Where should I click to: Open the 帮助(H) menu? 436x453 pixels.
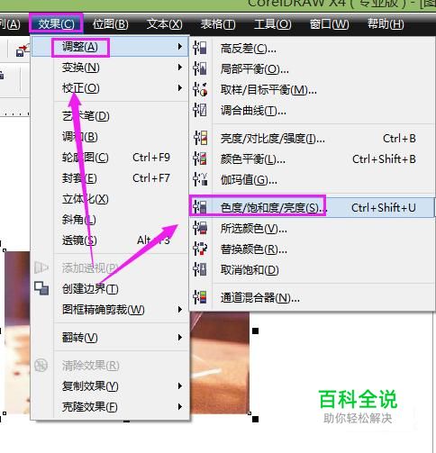[x=386, y=23]
